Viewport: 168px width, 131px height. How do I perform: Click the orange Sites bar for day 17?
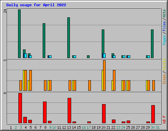(x=90, y=85)
